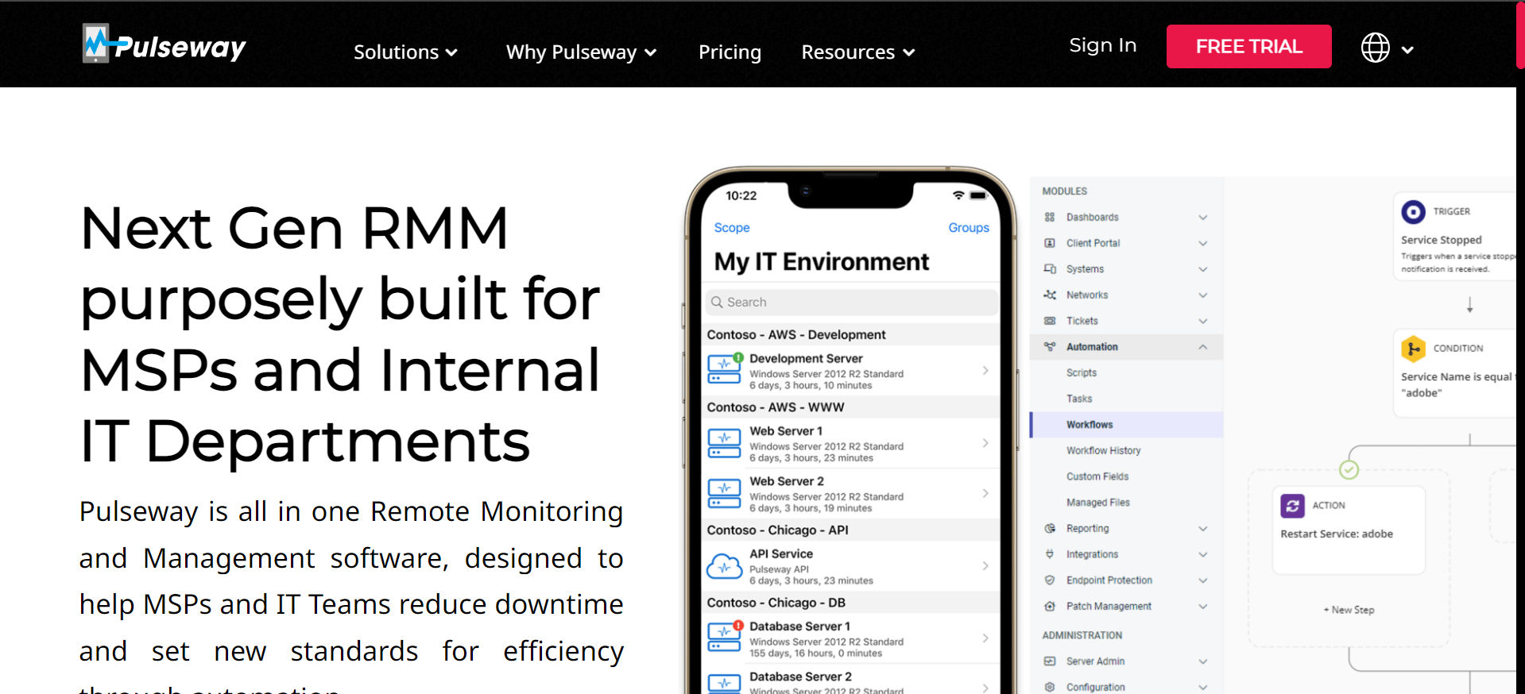Click the Search magnifier icon

click(x=717, y=303)
